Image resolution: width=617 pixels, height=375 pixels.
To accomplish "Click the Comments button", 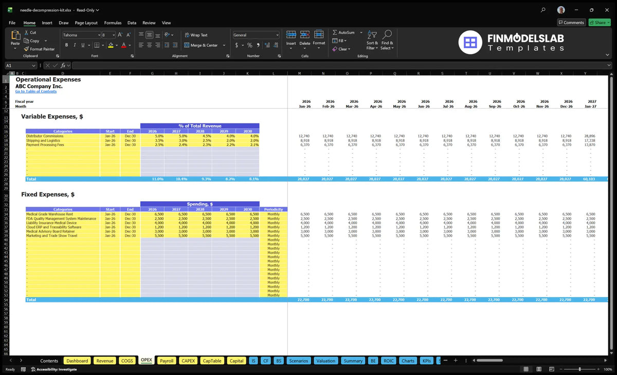I will click(571, 23).
